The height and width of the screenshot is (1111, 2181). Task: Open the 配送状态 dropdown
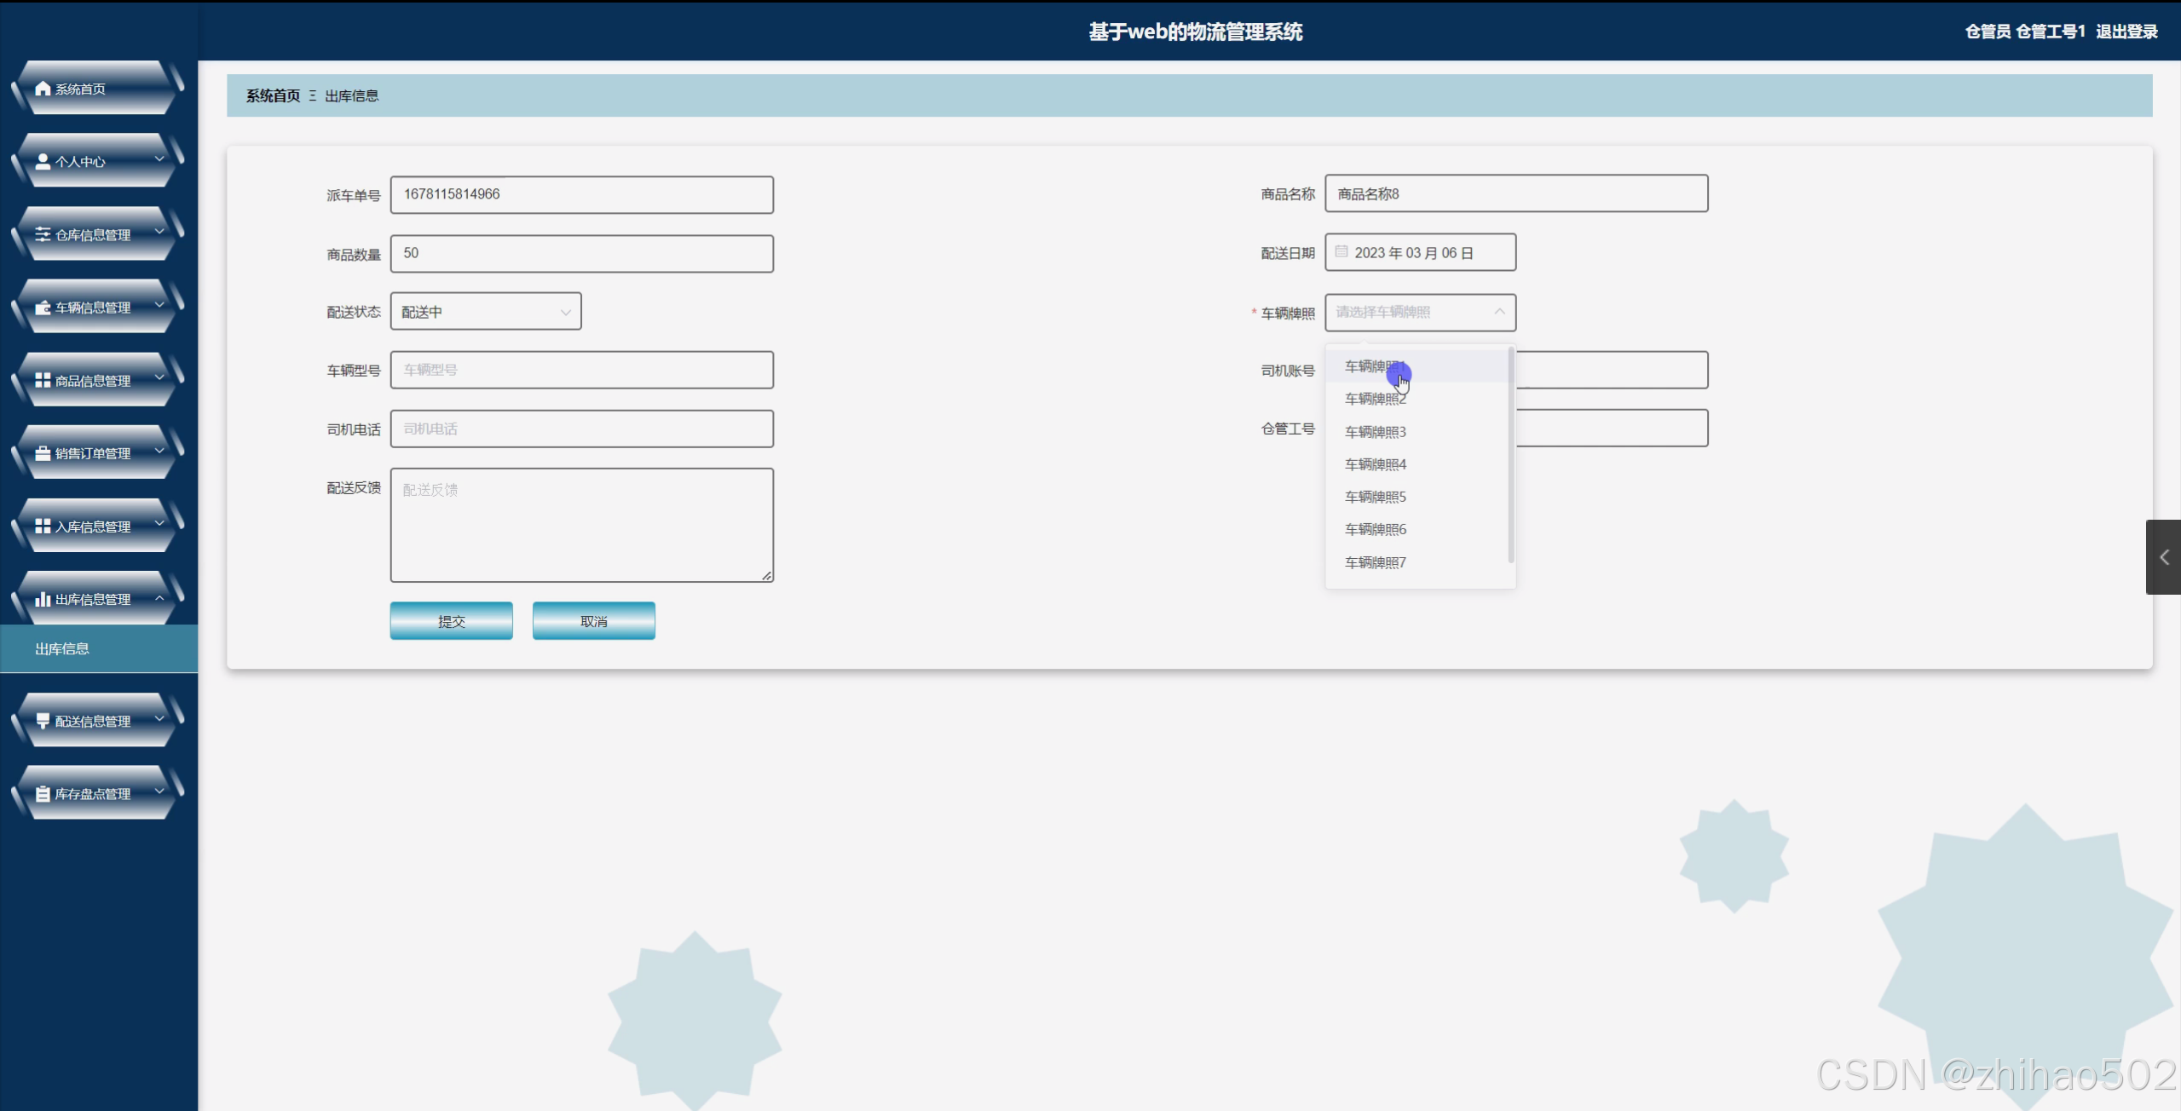click(x=485, y=312)
